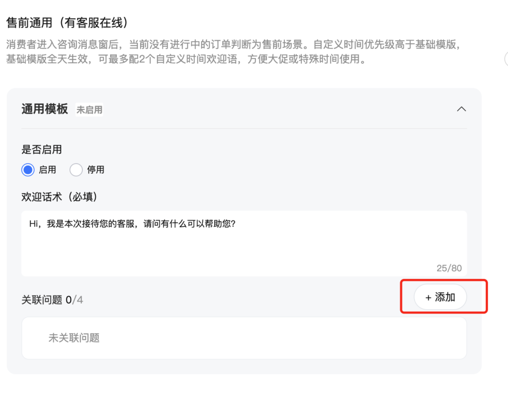Click the 通用模板 panel title
The height and width of the screenshot is (397, 508).
point(45,109)
